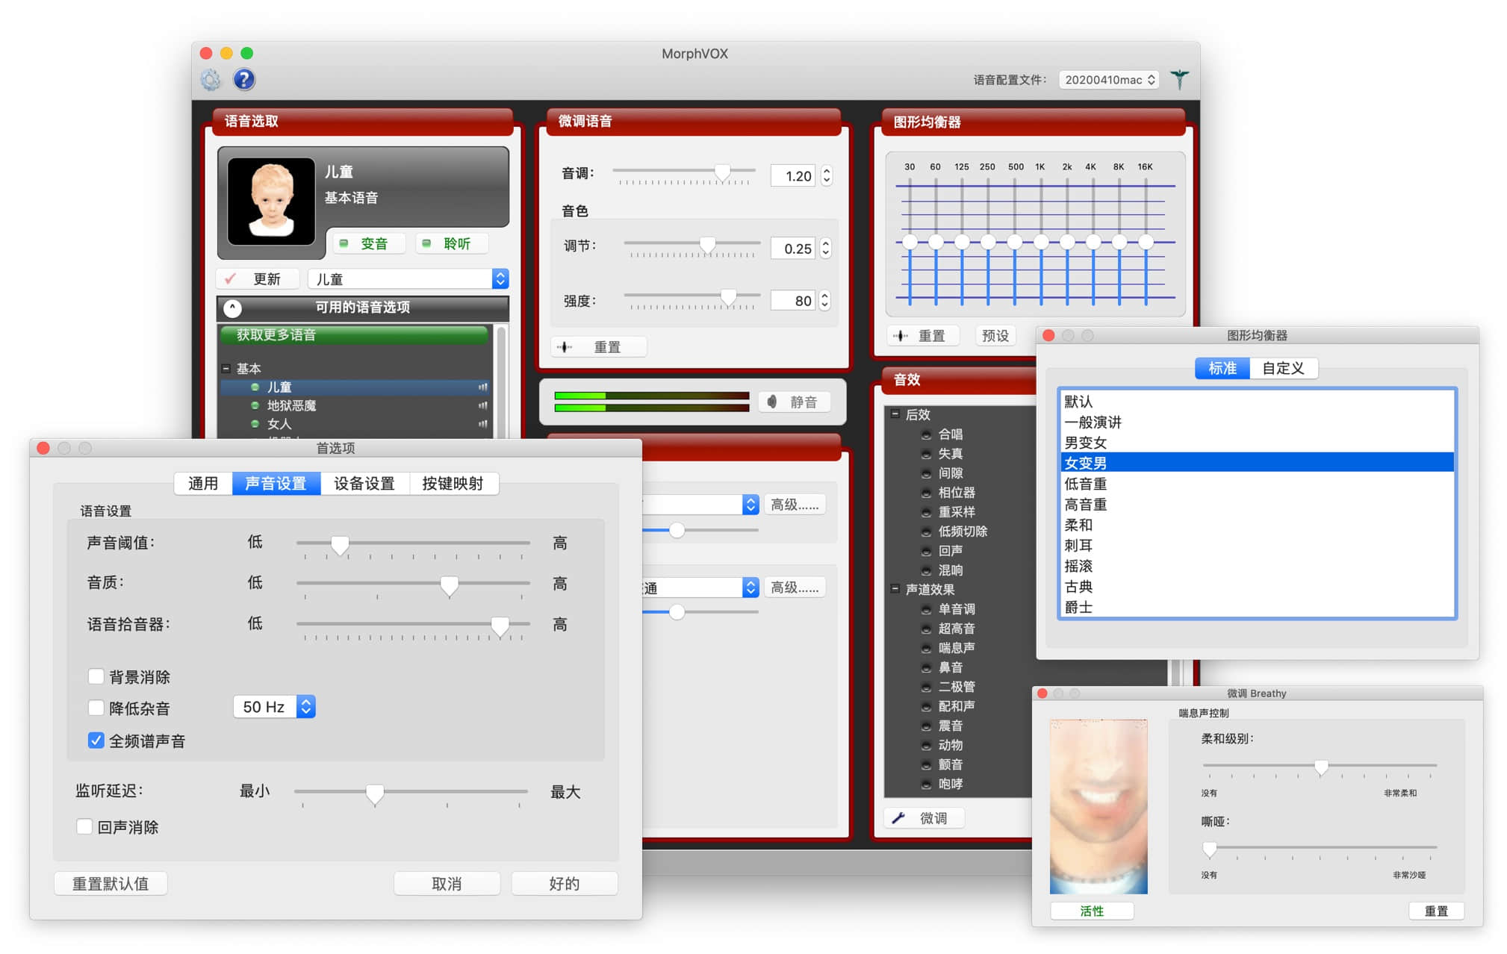Viewport: 1507px width, 954px height.
Task: Toggle the 聆听 listen button
Action: click(450, 243)
